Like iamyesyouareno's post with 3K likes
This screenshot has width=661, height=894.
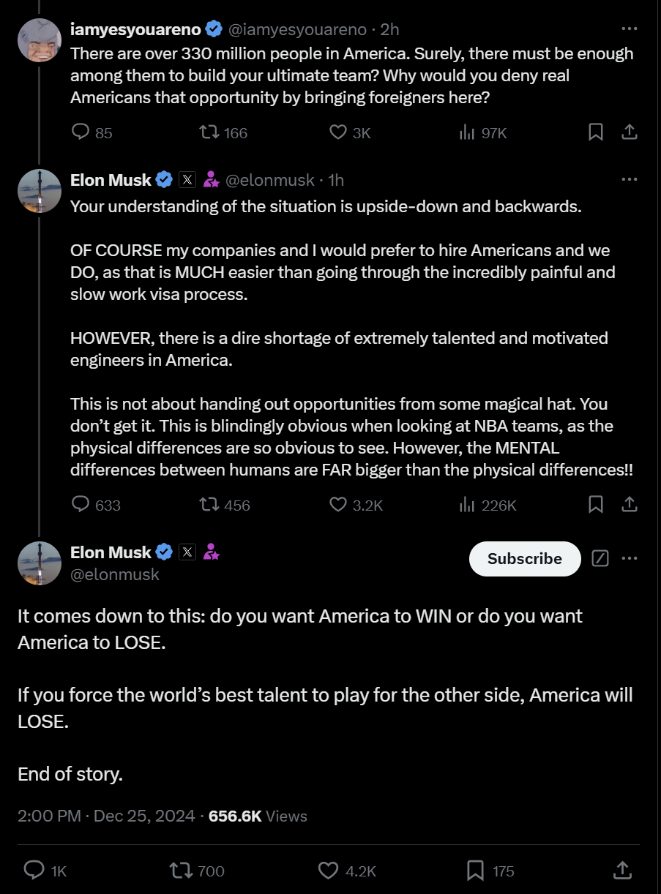coord(337,132)
